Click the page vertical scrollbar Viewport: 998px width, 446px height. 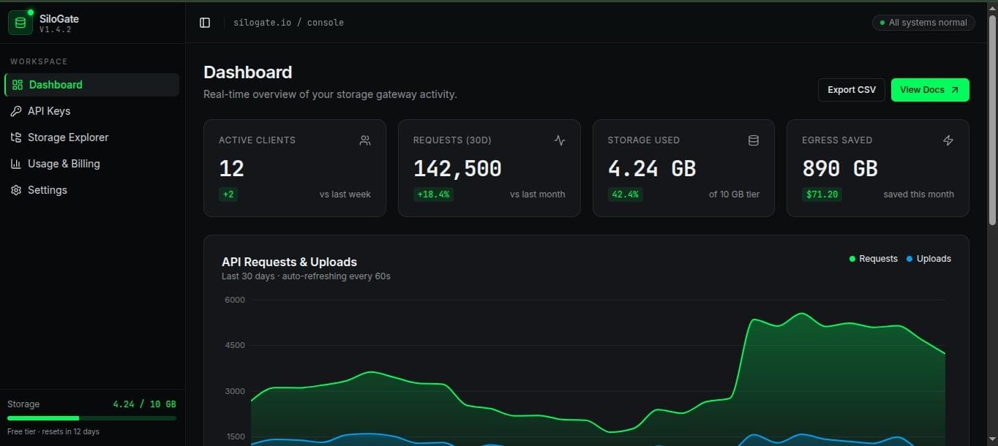click(992, 120)
